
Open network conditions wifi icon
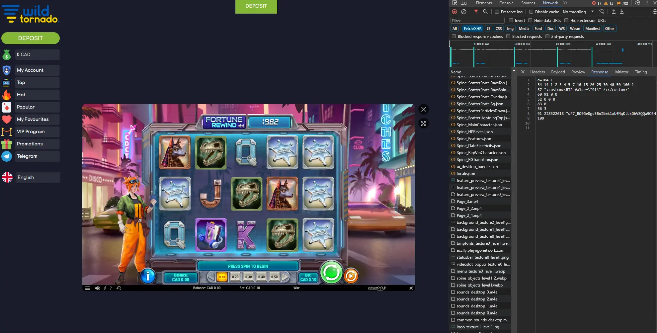602,12
